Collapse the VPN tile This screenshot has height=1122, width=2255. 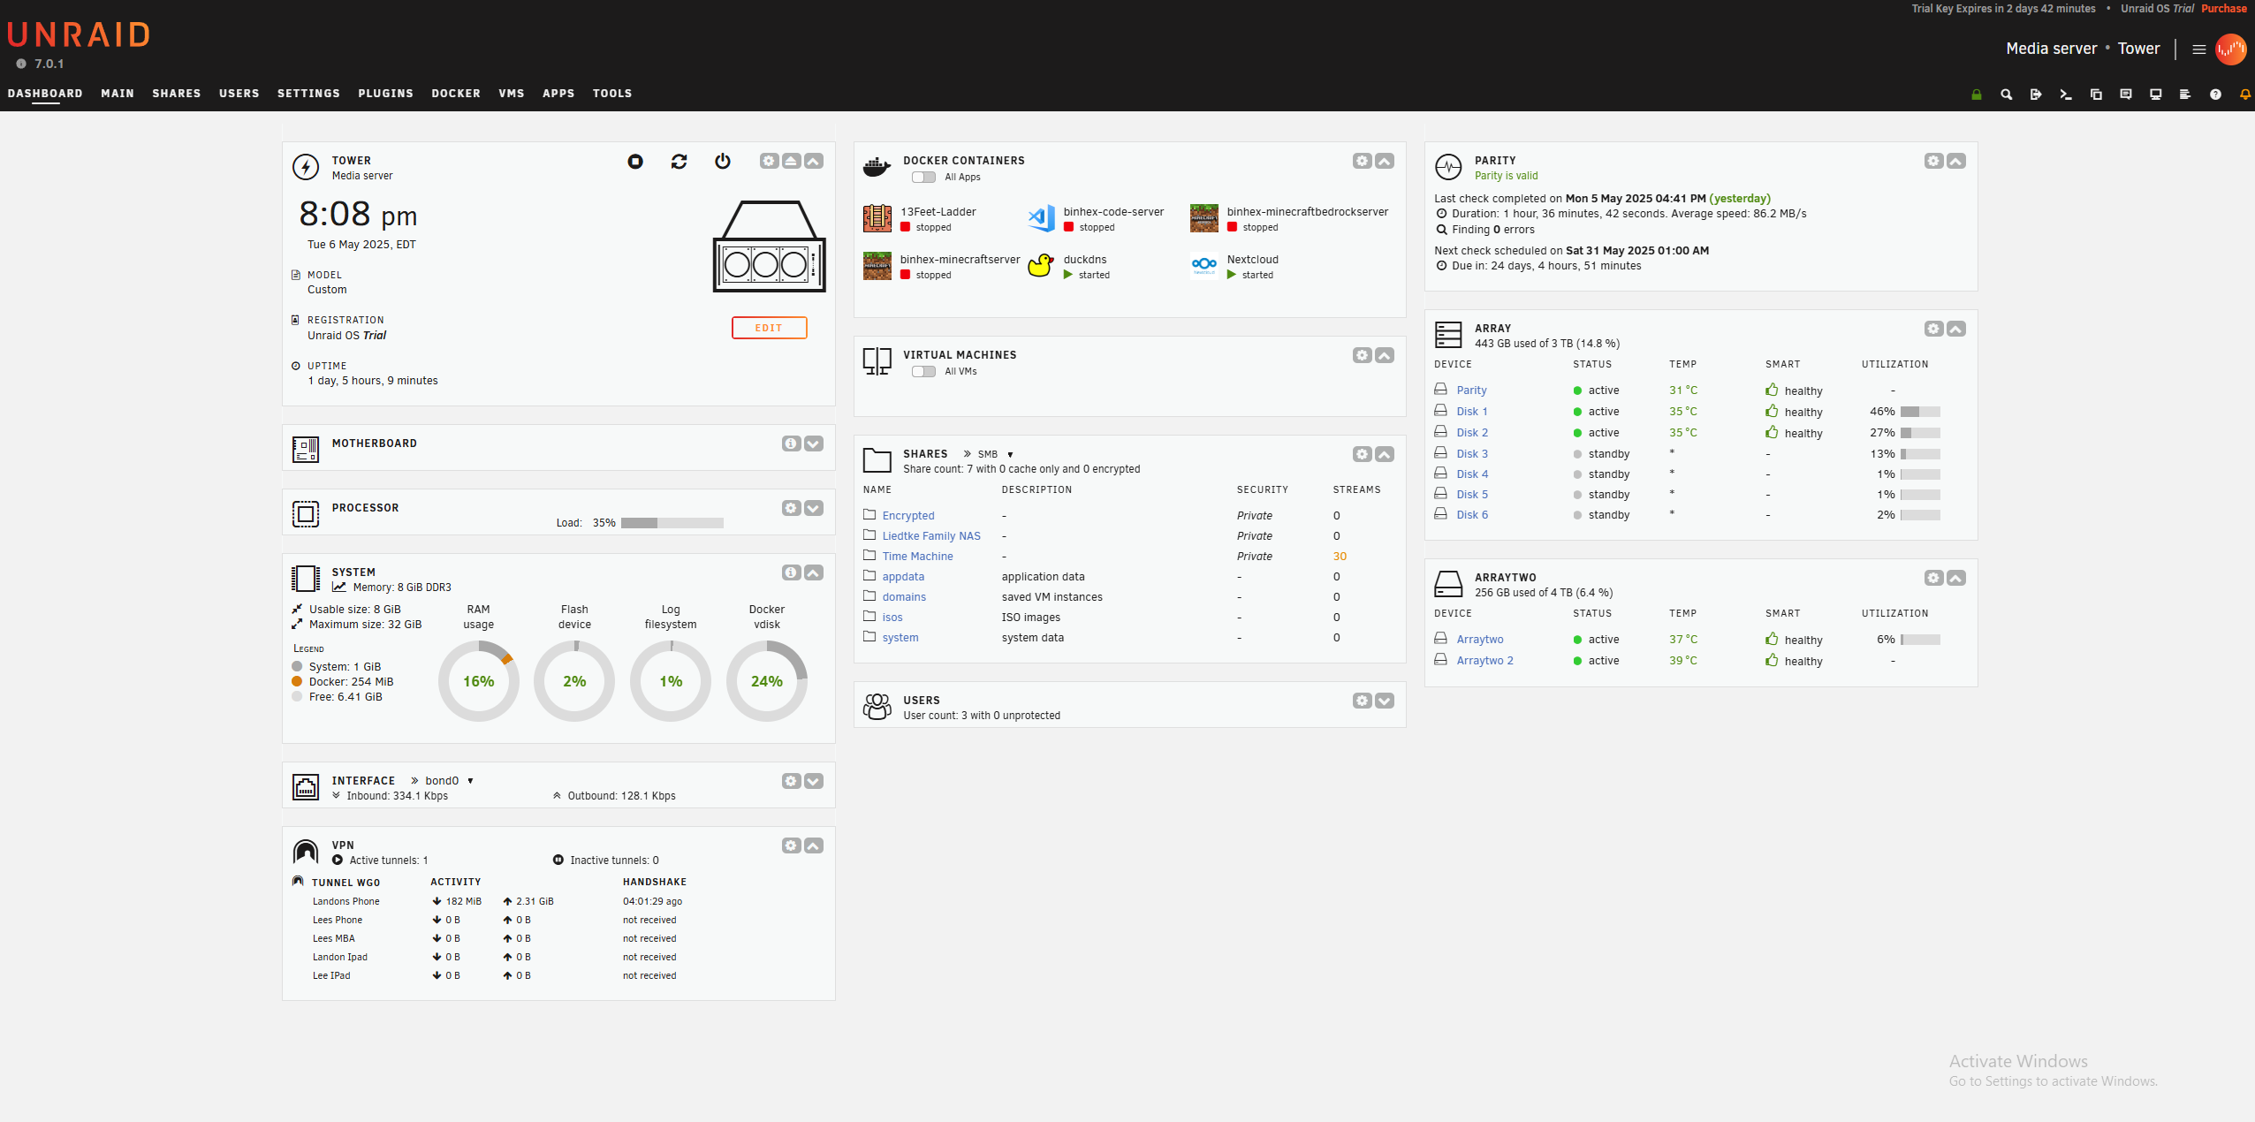point(814,845)
